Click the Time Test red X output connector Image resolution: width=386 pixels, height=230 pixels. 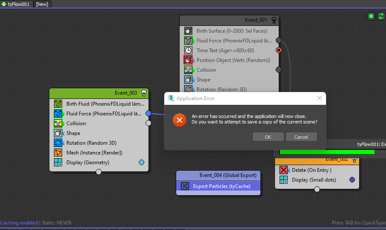(279, 50)
